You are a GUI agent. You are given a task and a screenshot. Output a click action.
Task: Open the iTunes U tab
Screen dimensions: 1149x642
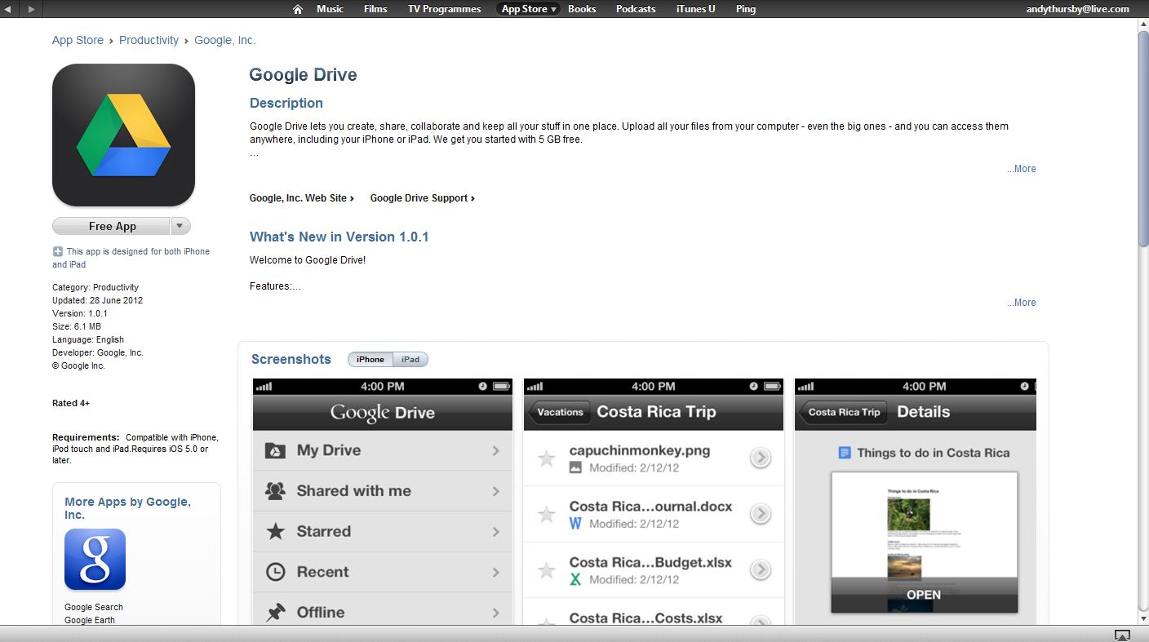(x=696, y=9)
